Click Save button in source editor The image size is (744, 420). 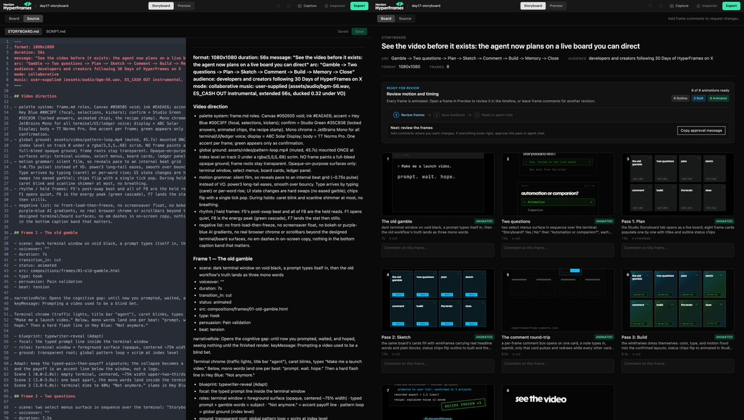[x=359, y=31]
